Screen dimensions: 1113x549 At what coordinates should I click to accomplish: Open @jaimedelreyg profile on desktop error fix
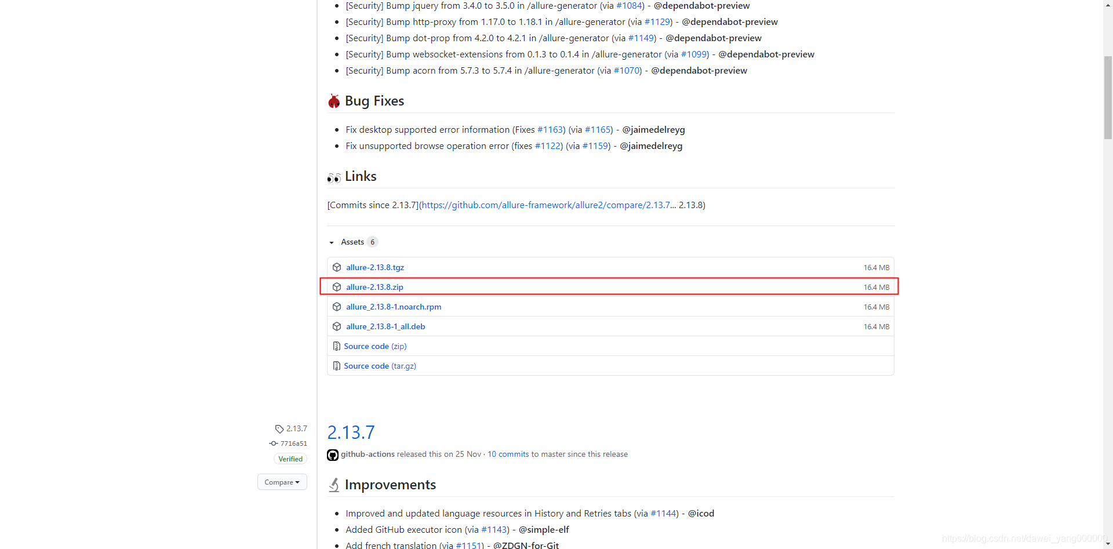click(654, 129)
